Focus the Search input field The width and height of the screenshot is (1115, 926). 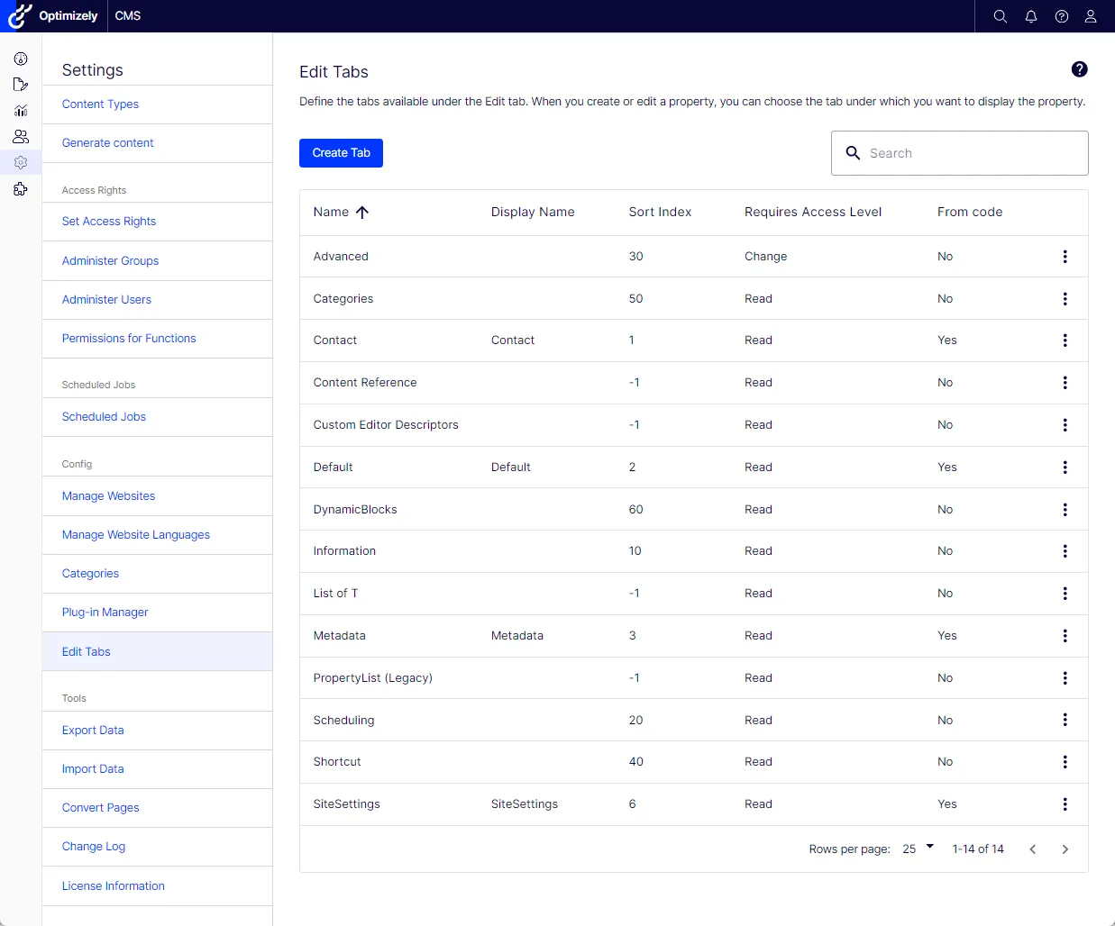[960, 153]
